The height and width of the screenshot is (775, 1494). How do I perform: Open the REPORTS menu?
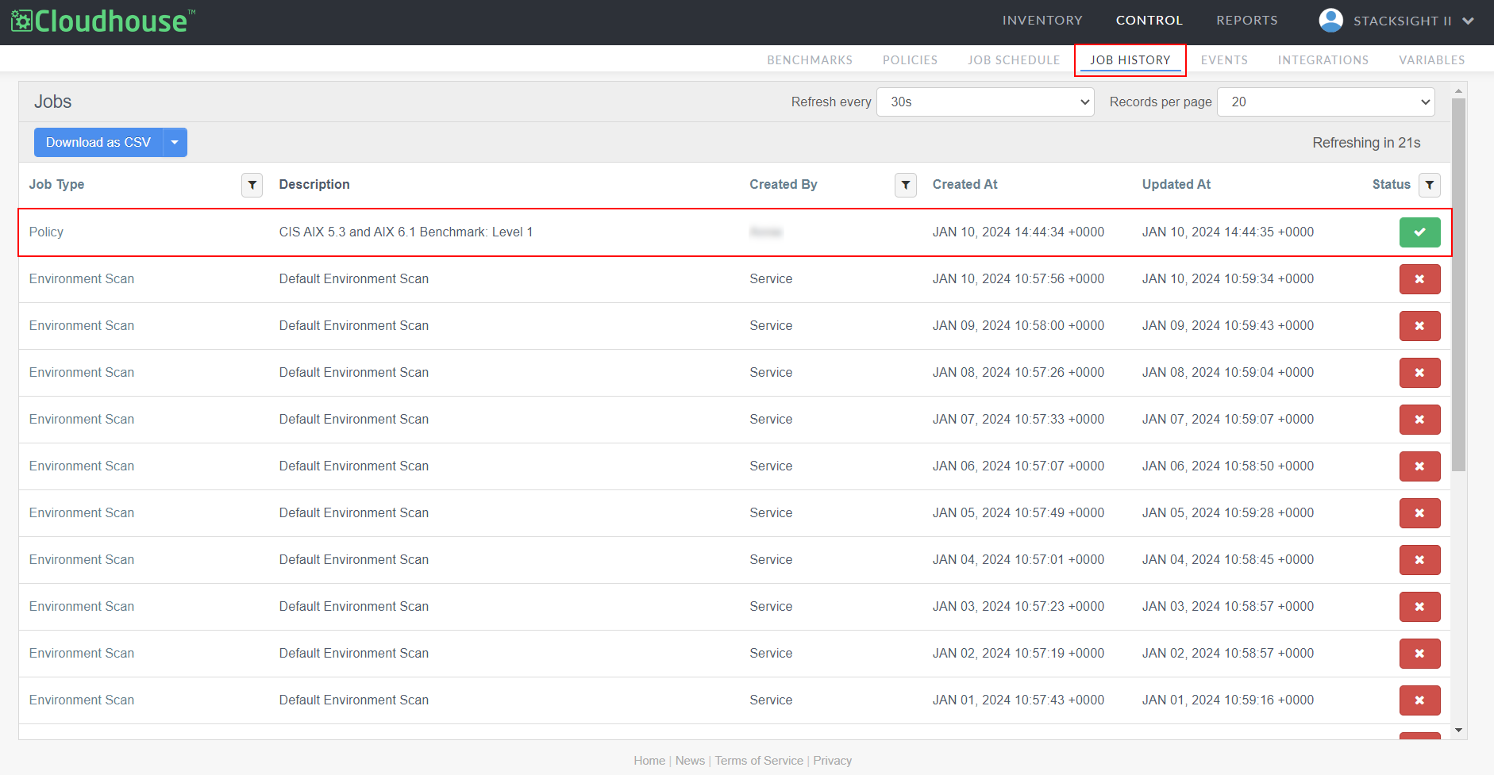1247,21
